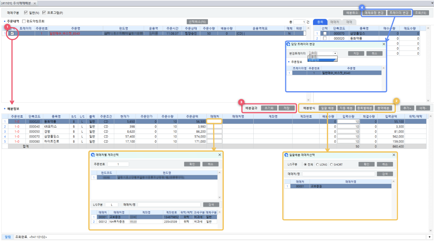Select 교보증권 row in 일괄배분 매매처선택

[338, 186]
